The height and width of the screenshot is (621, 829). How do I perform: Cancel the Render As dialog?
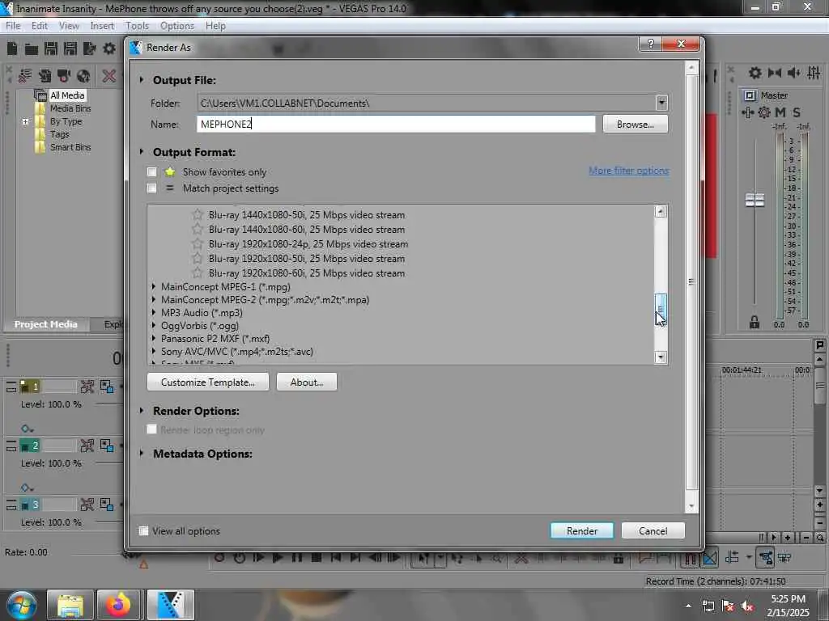coord(653,530)
